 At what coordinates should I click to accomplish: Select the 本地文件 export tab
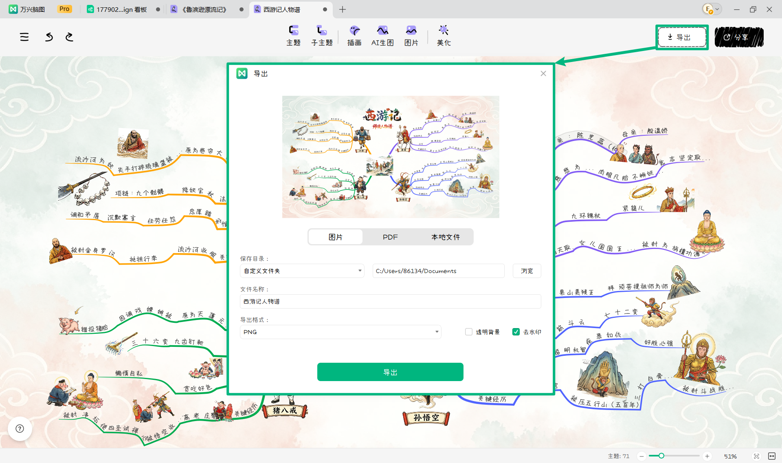tap(446, 237)
